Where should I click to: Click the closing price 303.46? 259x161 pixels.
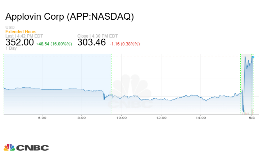point(91,42)
